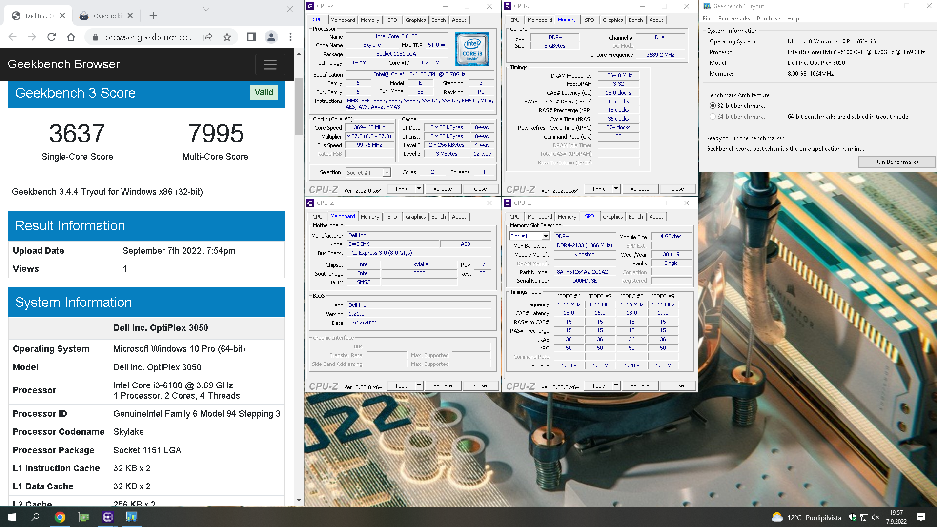The height and width of the screenshot is (527, 937).
Task: Click Close button in SPD tab window
Action: 677,385
